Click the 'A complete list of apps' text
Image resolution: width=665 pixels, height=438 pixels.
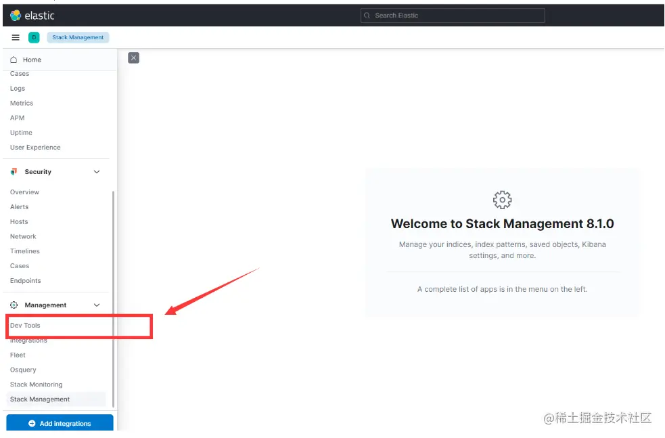click(x=502, y=289)
